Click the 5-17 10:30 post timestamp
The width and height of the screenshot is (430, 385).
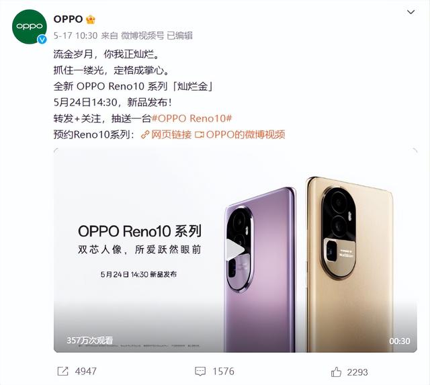pyautogui.click(x=75, y=36)
